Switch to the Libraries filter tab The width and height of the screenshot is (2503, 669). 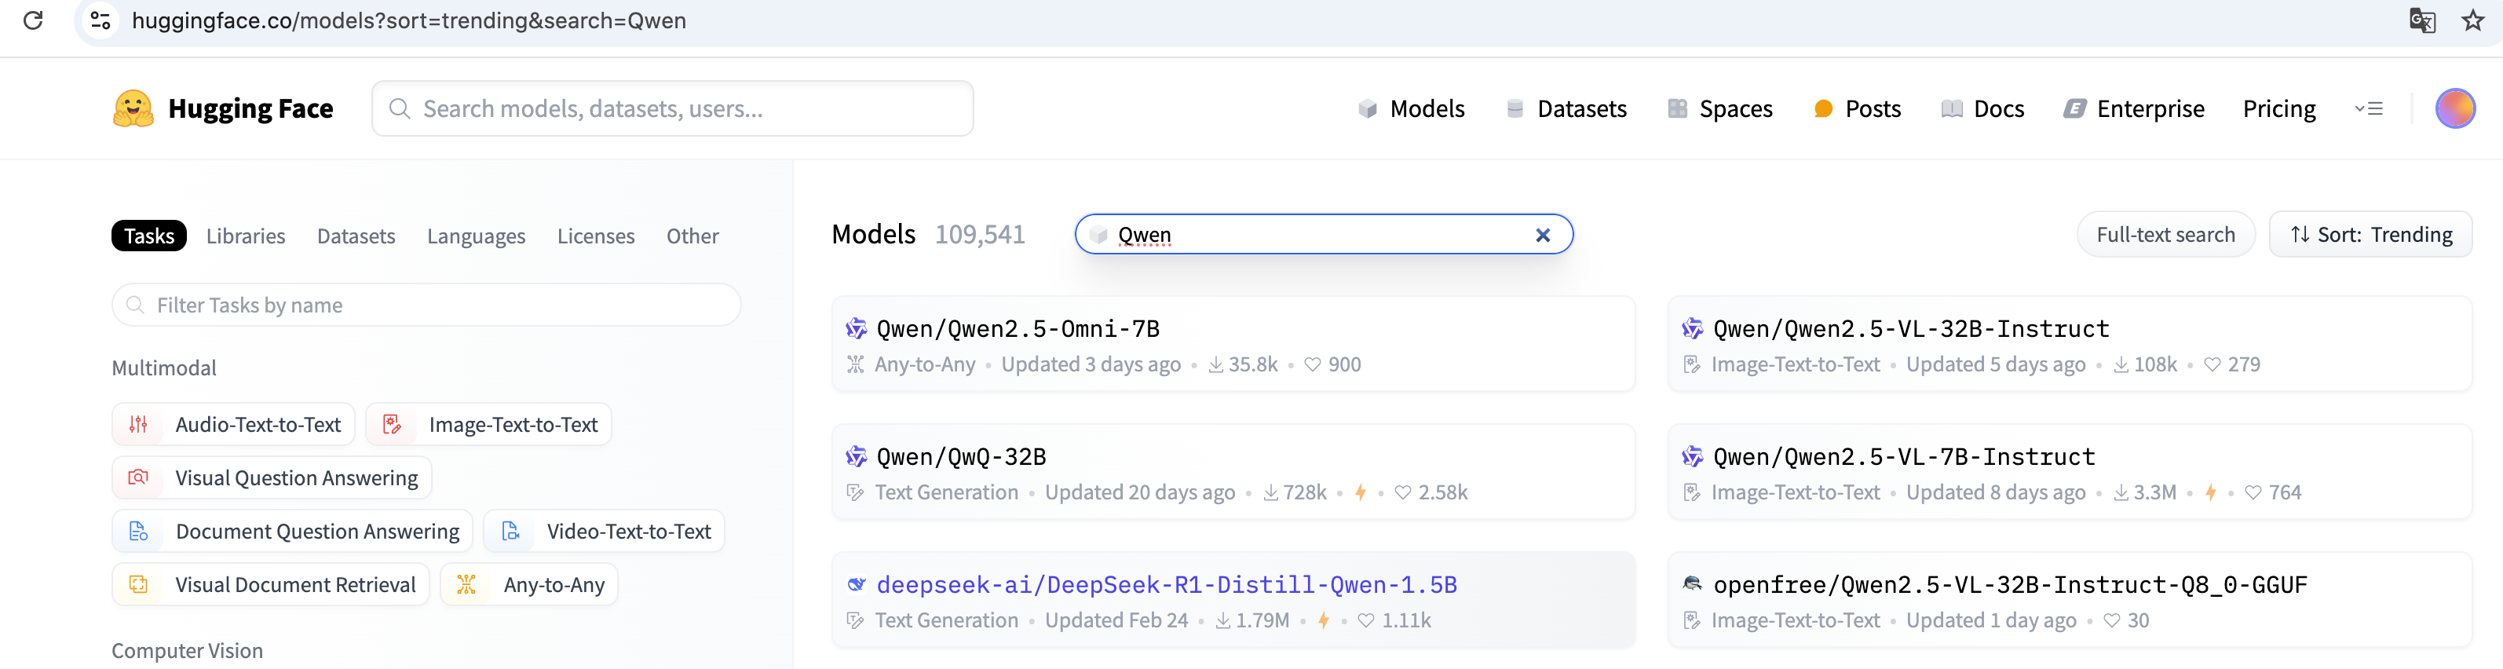click(246, 236)
